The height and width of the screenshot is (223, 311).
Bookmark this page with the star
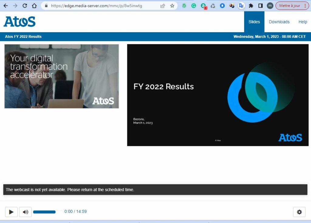[x=172, y=6]
